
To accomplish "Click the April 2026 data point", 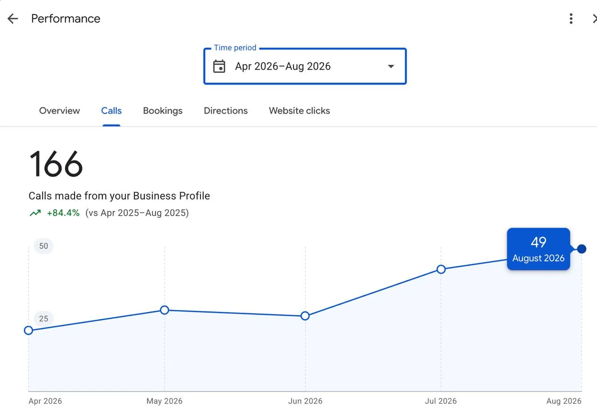I will click(x=28, y=330).
